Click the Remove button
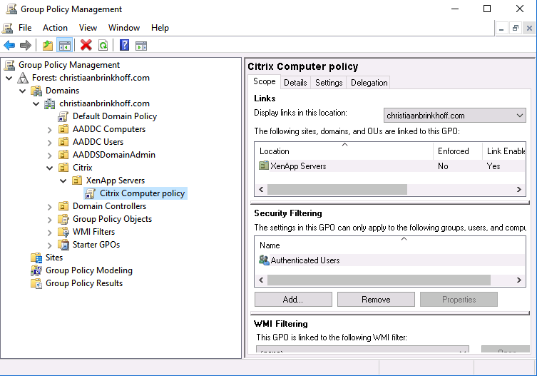This screenshot has width=537, height=376. click(x=376, y=300)
